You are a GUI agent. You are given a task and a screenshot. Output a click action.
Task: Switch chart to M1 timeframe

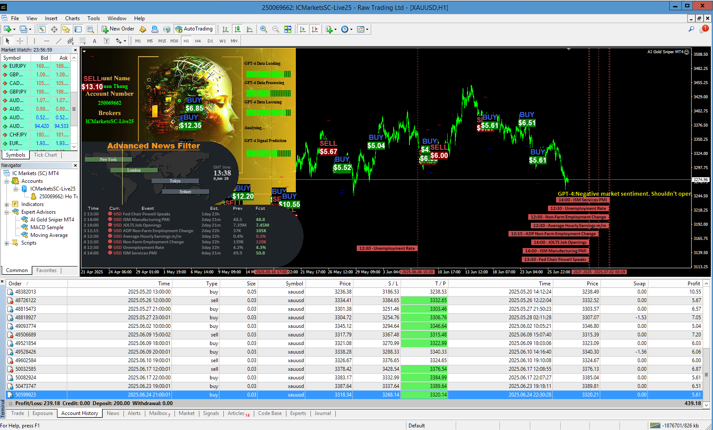(x=138, y=41)
